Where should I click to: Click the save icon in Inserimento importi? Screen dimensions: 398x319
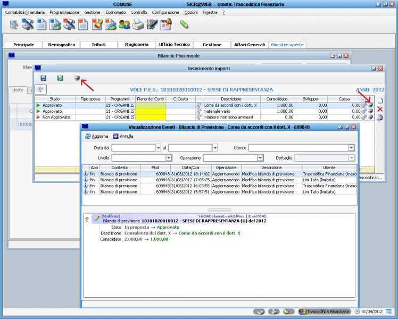coord(44,78)
